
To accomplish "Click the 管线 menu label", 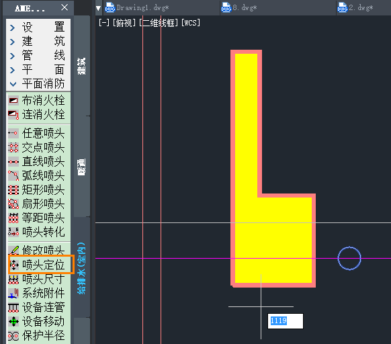I will pyautogui.click(x=43, y=56).
